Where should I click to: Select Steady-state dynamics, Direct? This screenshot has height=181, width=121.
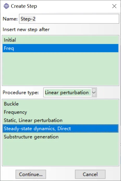tap(60, 129)
